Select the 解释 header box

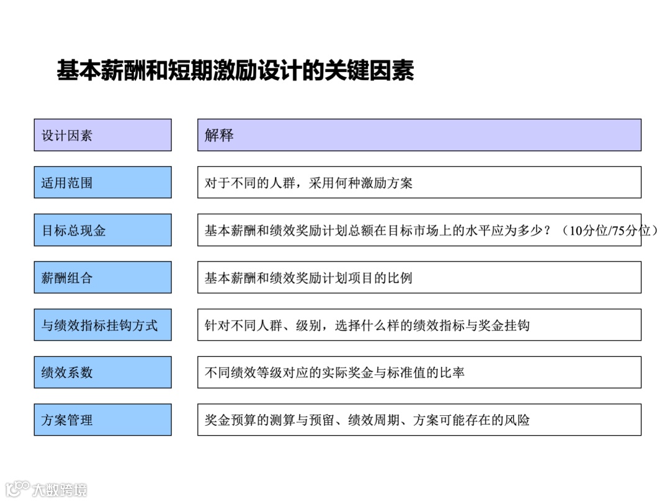coord(419,135)
